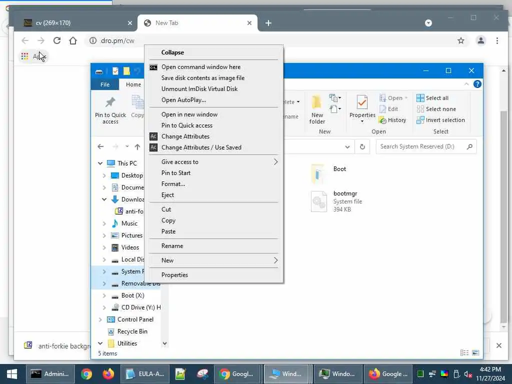Select the bootmgr system file
Viewport: 512px width, 384px height.
coord(337,201)
